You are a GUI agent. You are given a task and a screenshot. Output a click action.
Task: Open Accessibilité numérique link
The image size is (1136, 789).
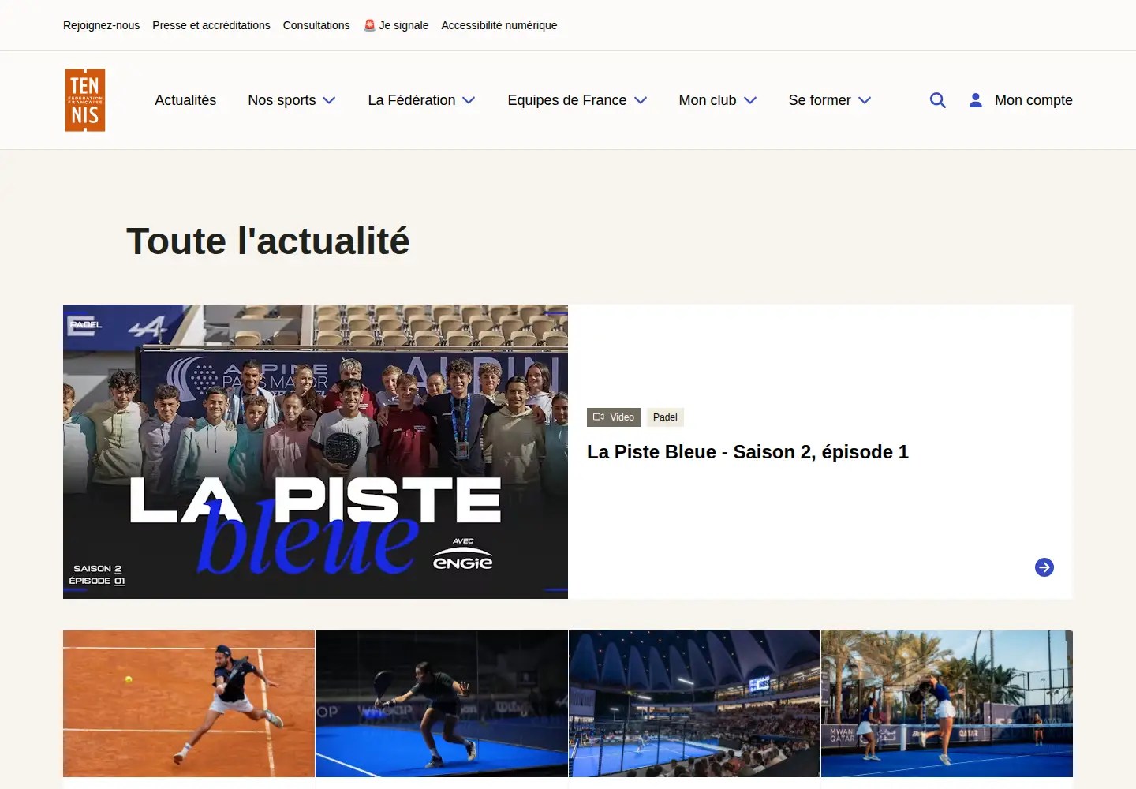499,25
